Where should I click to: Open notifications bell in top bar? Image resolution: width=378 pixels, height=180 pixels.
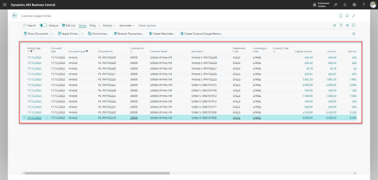click(x=345, y=4)
